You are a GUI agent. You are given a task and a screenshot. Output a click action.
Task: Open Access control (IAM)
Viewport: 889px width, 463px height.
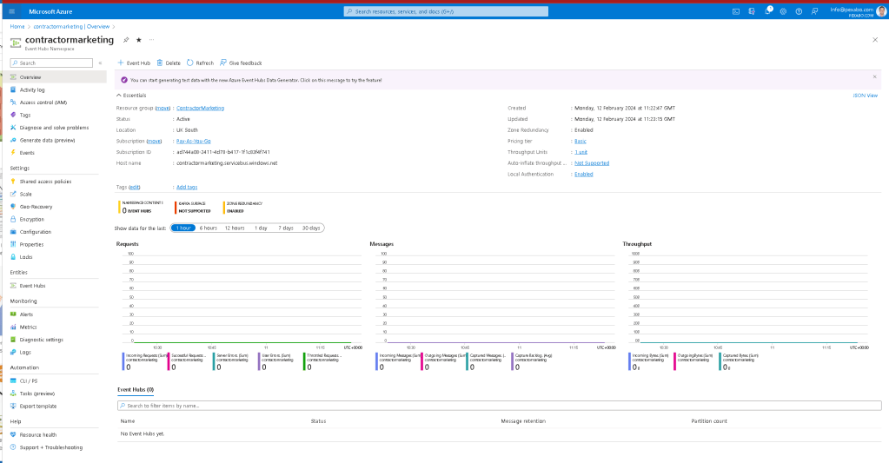[x=43, y=103]
